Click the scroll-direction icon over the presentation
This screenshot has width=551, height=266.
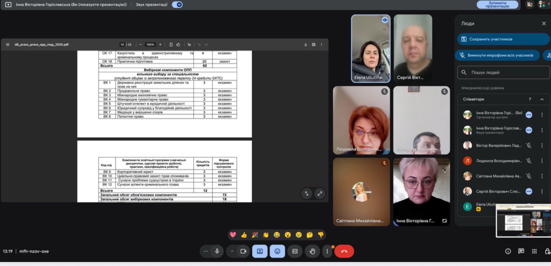[307, 194]
